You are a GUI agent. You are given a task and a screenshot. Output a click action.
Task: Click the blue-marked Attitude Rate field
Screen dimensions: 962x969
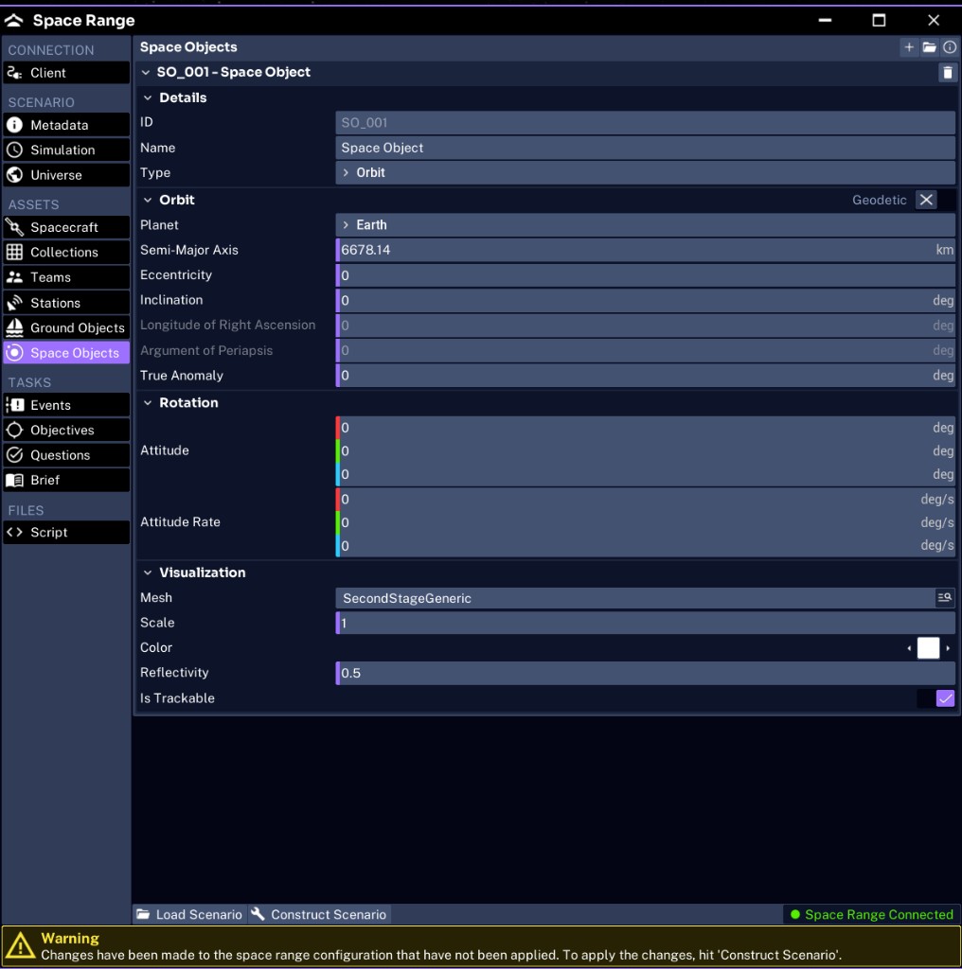pyautogui.click(x=646, y=546)
